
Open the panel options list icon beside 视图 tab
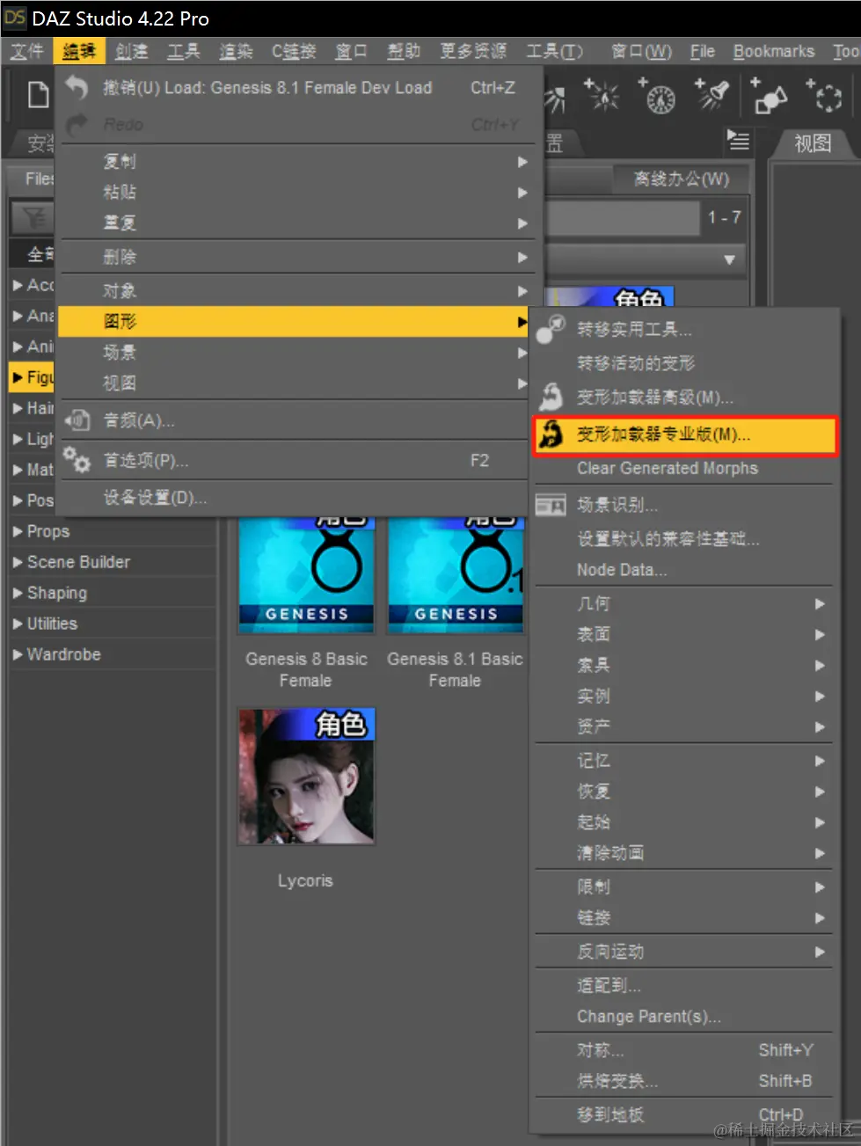(x=739, y=142)
